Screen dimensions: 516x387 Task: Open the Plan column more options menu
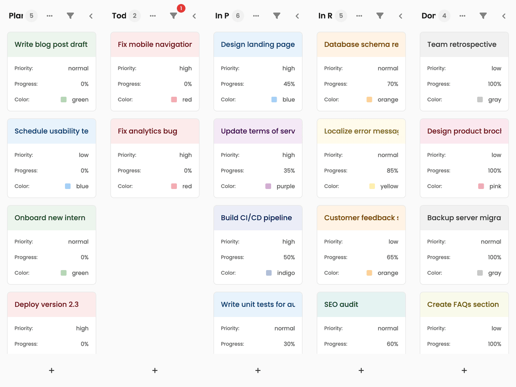[49, 16]
